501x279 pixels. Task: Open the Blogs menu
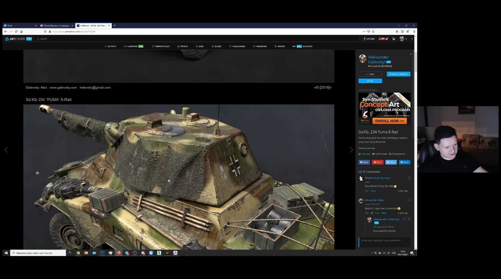tap(217, 46)
